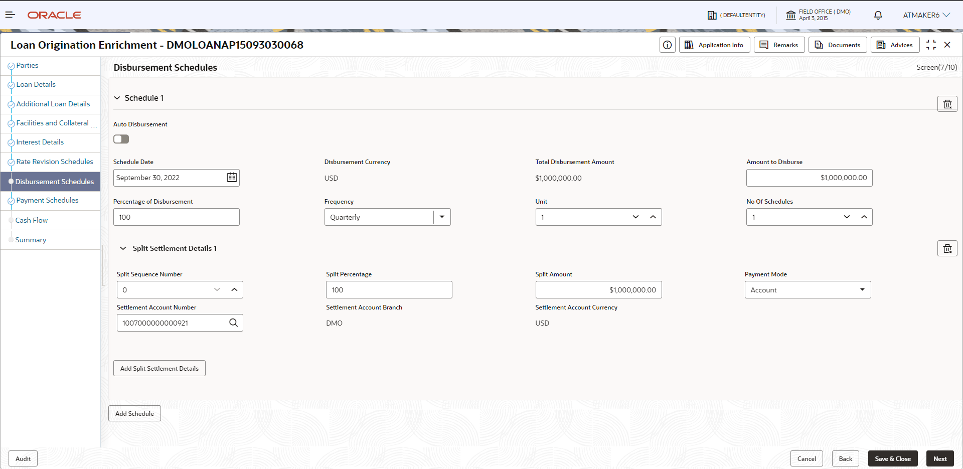Increase the Unit value
The height and width of the screenshot is (469, 963).
653,217
